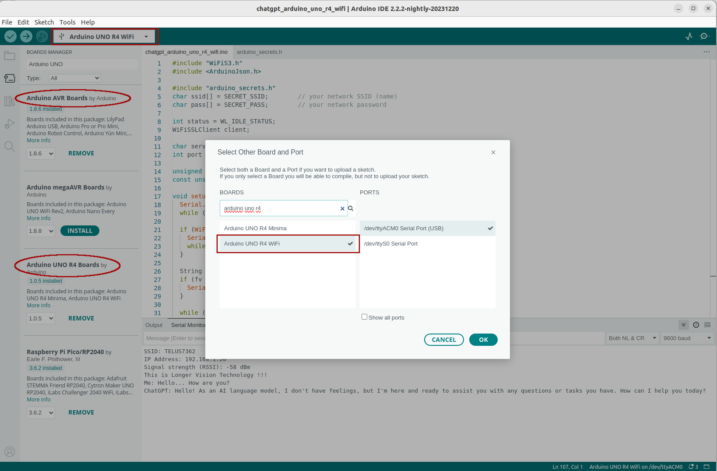Select /dev/ttyS0 Serial Port

428,244
